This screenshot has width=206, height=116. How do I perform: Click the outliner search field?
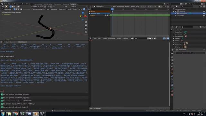187,6
